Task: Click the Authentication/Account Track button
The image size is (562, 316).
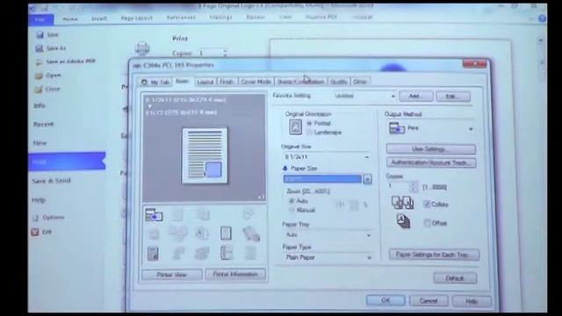Action: 431,162
